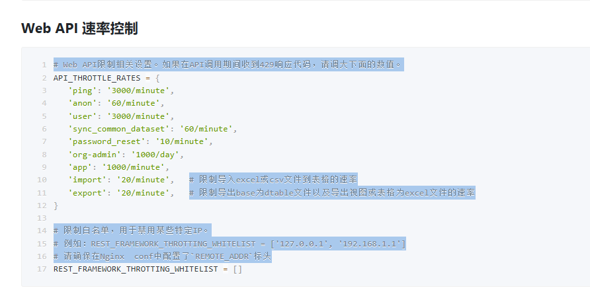This screenshot has height=302, width=590.
Task: Click the 'import' key in the code
Action: (85, 180)
